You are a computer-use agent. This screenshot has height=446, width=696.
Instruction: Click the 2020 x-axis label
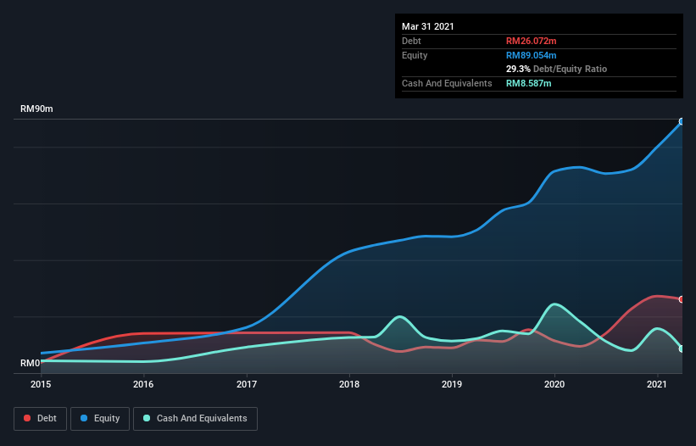point(554,384)
